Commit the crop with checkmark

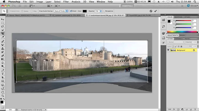(155, 11)
